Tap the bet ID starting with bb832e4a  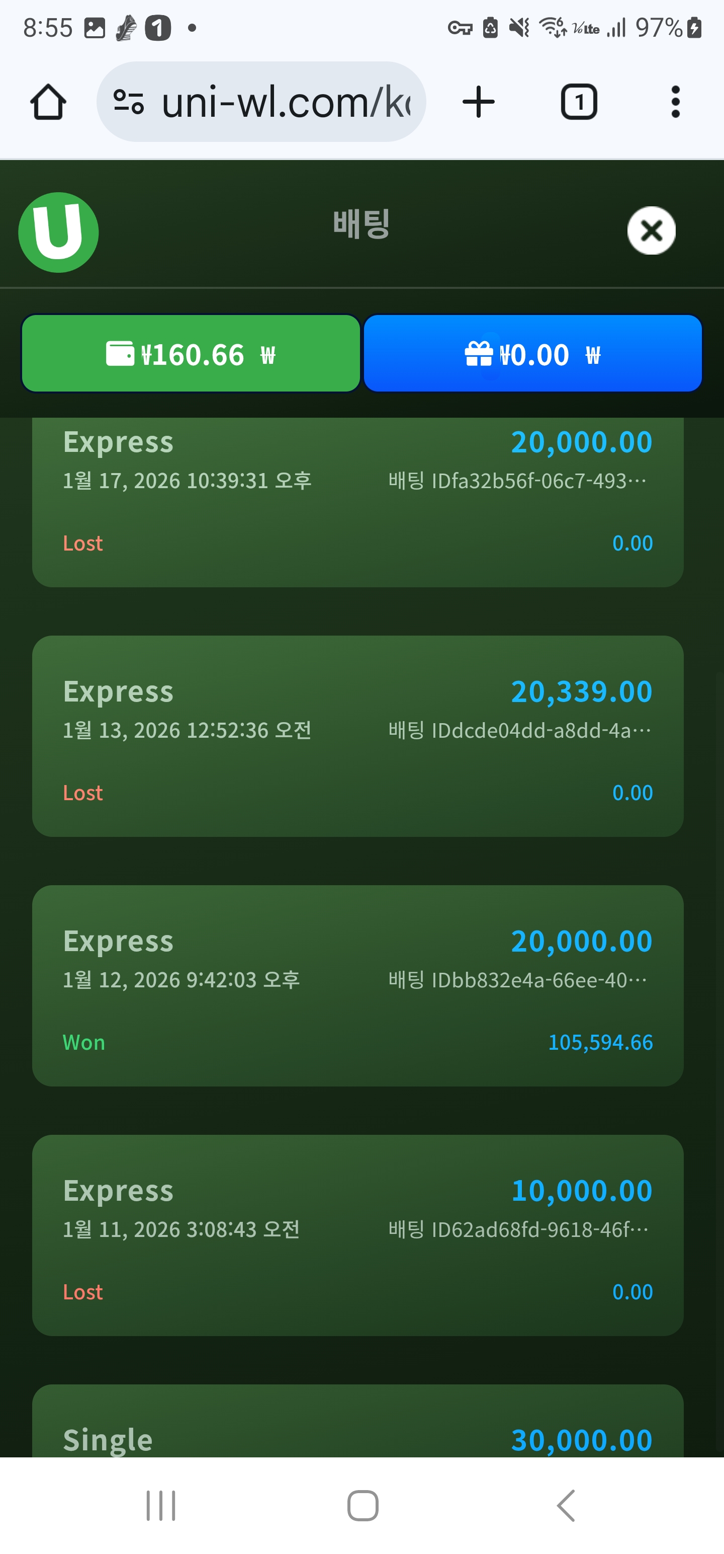[x=517, y=980]
